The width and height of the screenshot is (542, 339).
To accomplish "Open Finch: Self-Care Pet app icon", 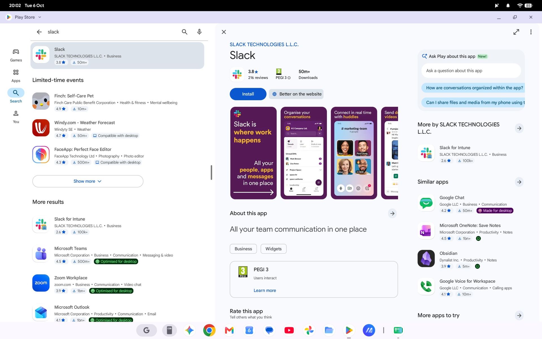I will coord(41,101).
